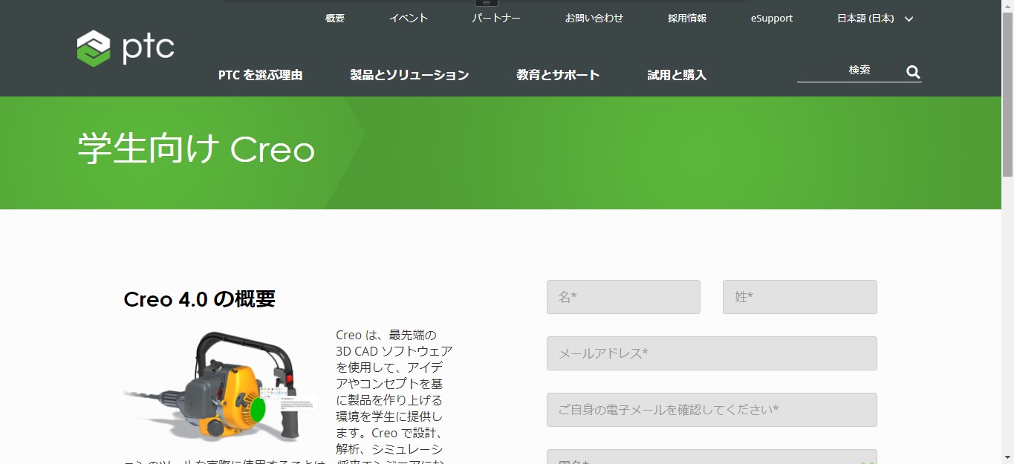The image size is (1014, 464).
Task: Click the search magnifier icon
Action: point(912,72)
